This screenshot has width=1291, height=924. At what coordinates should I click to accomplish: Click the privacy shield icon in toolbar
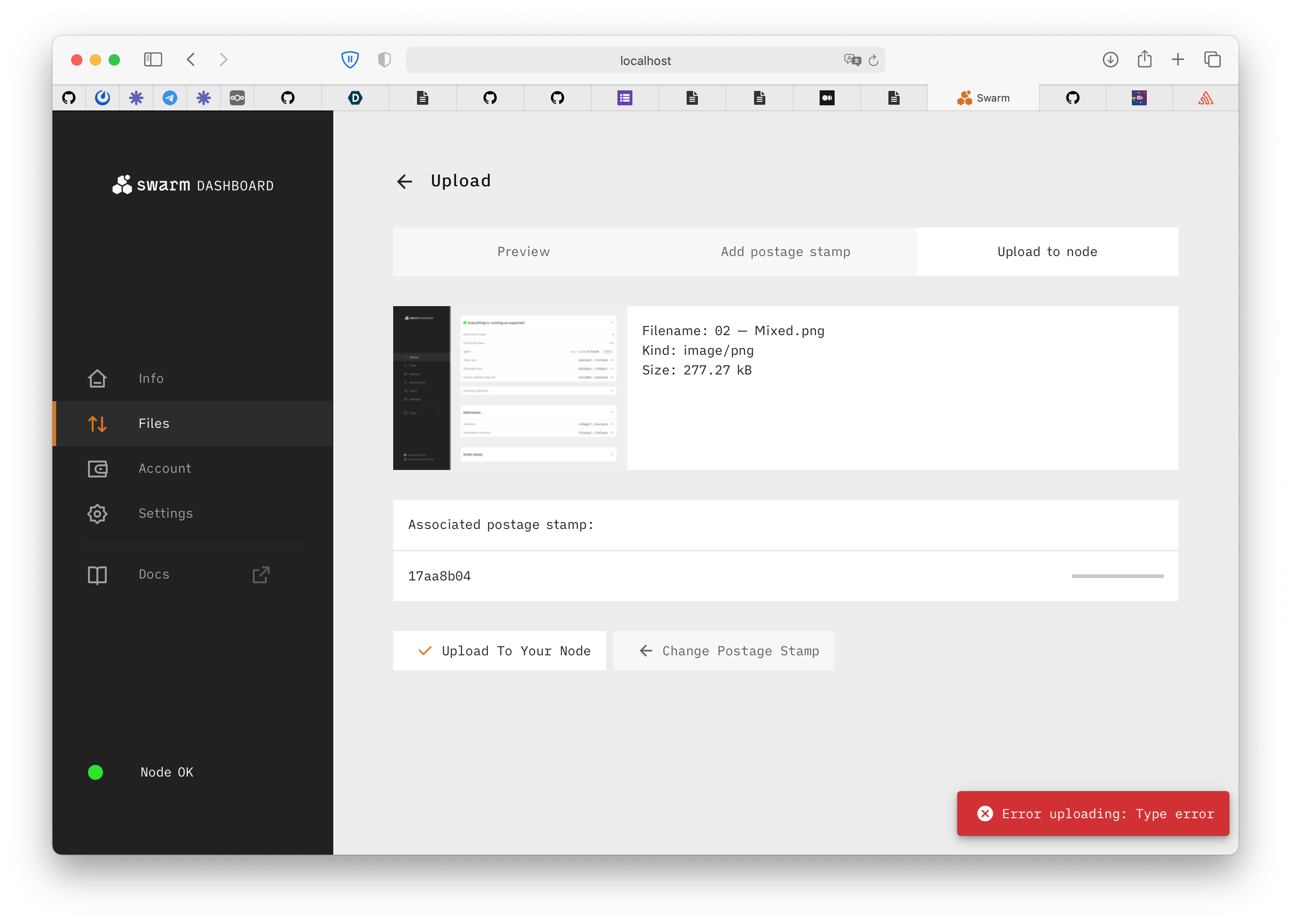pos(384,60)
